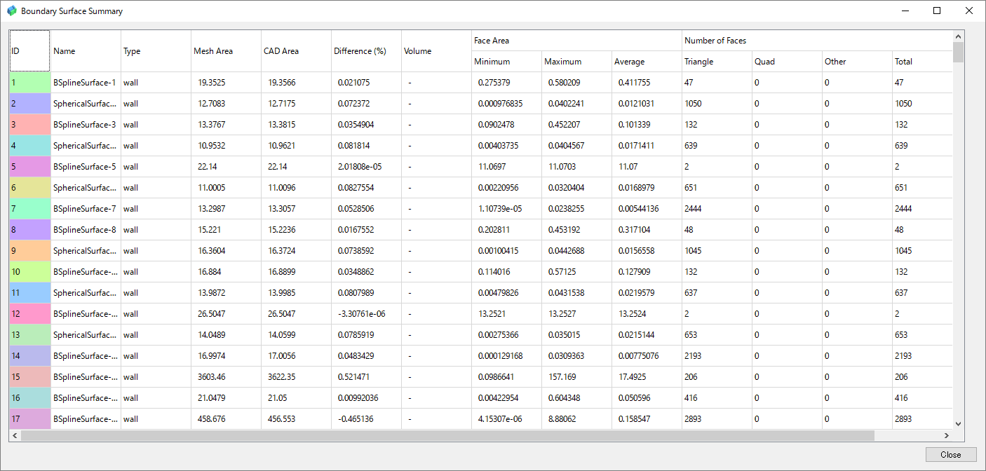Click the total faces value 1050
This screenshot has width=986, height=471.
point(903,104)
